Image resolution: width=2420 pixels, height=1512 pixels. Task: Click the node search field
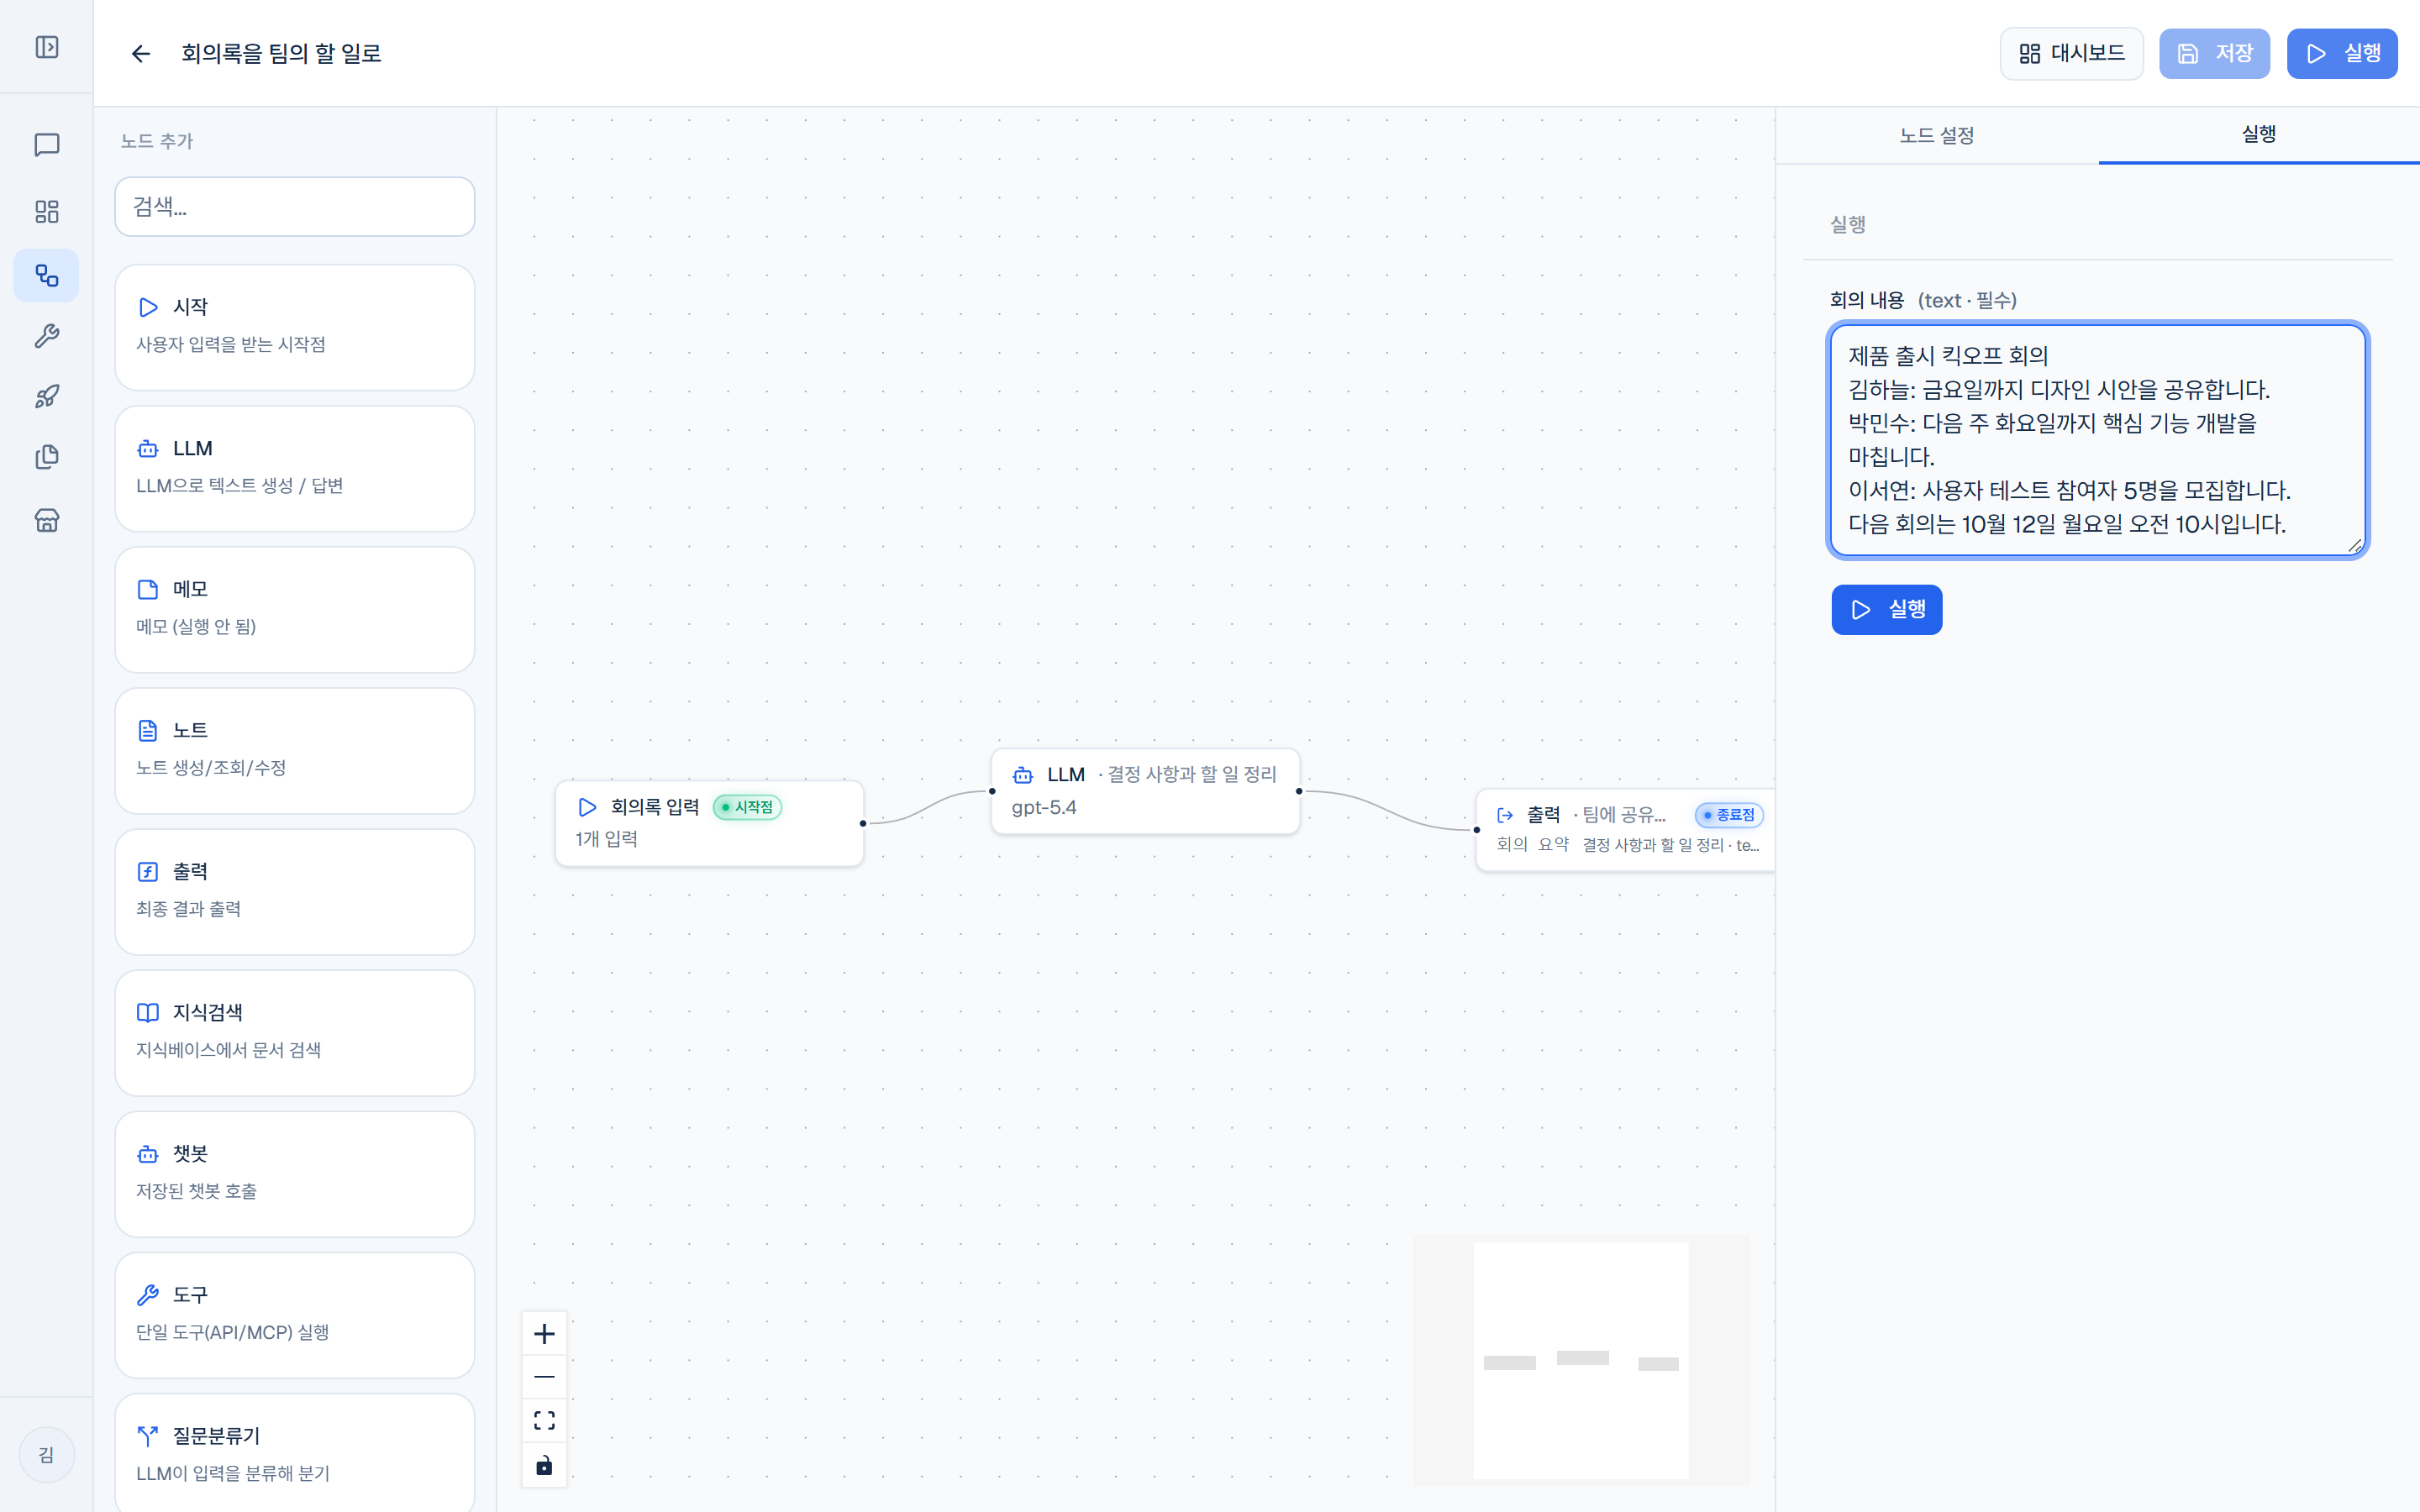pos(295,207)
